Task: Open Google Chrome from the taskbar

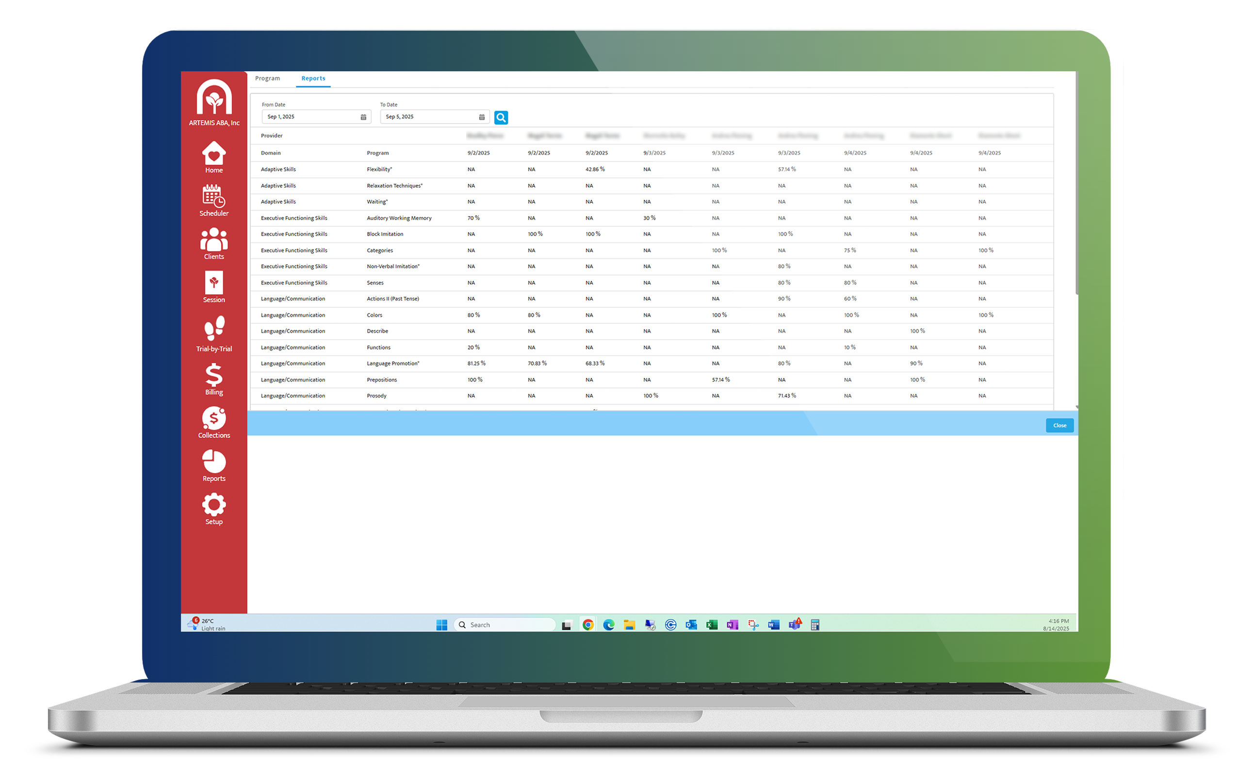Action: (x=588, y=625)
